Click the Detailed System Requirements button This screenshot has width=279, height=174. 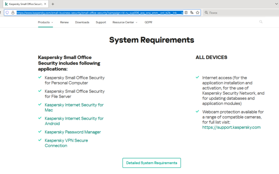[151, 163]
